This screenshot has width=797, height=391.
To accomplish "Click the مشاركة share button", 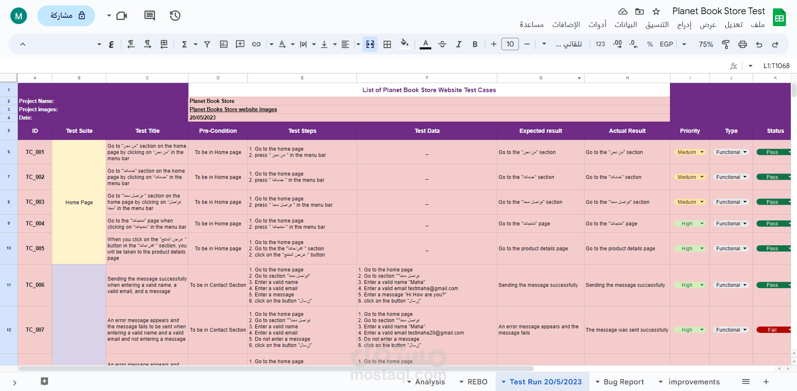I will tap(66, 16).
